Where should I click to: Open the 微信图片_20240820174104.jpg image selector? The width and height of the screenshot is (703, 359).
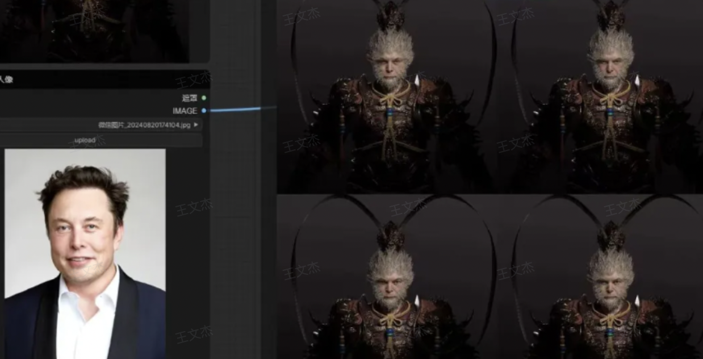click(x=101, y=124)
